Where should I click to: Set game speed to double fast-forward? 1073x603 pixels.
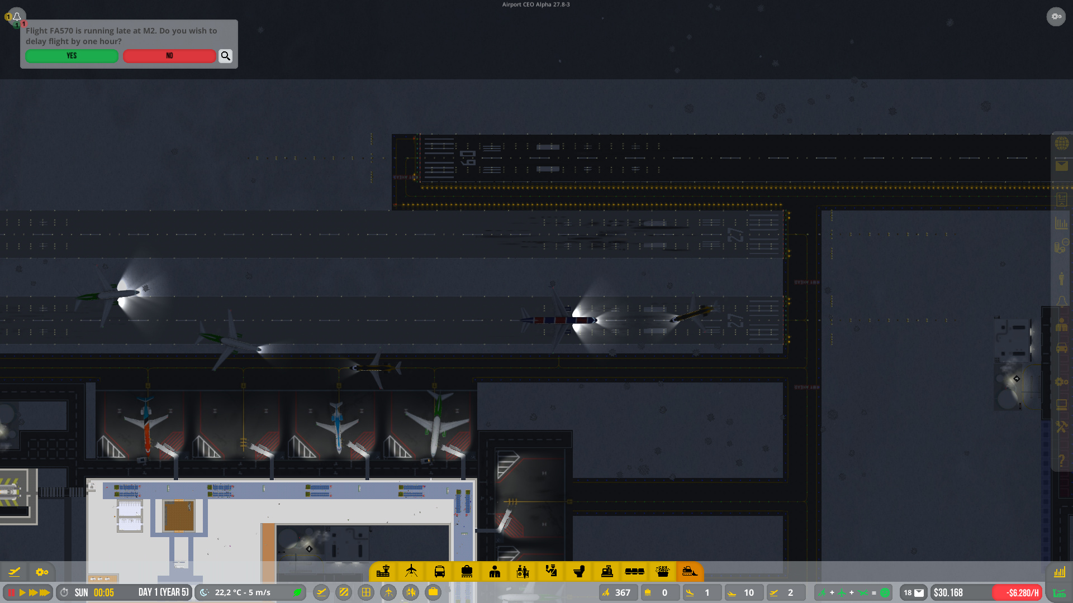pyautogui.click(x=33, y=592)
